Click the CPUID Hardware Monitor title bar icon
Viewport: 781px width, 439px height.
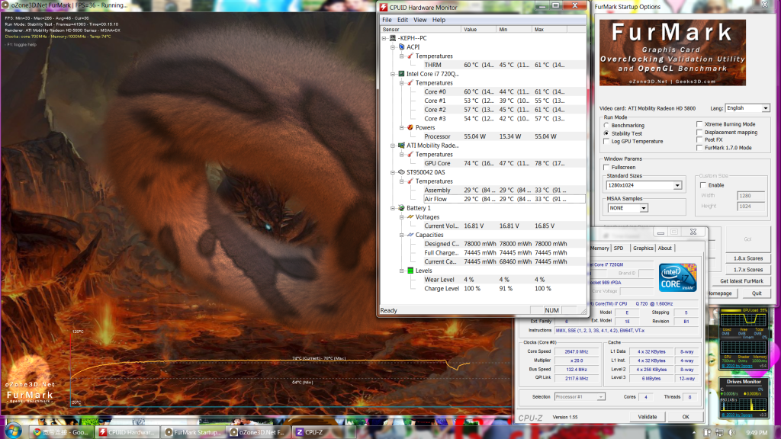point(384,7)
